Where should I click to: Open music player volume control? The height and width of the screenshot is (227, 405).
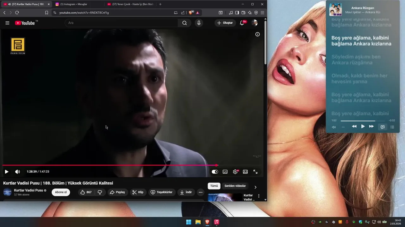tap(334, 127)
